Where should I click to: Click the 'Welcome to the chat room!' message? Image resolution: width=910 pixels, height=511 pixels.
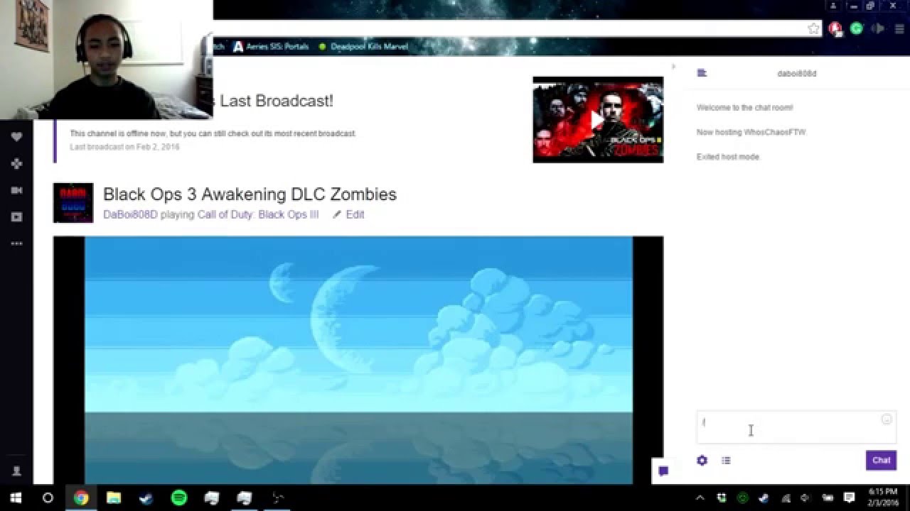click(744, 108)
